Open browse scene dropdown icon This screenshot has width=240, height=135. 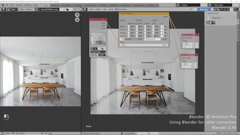(178, 5)
